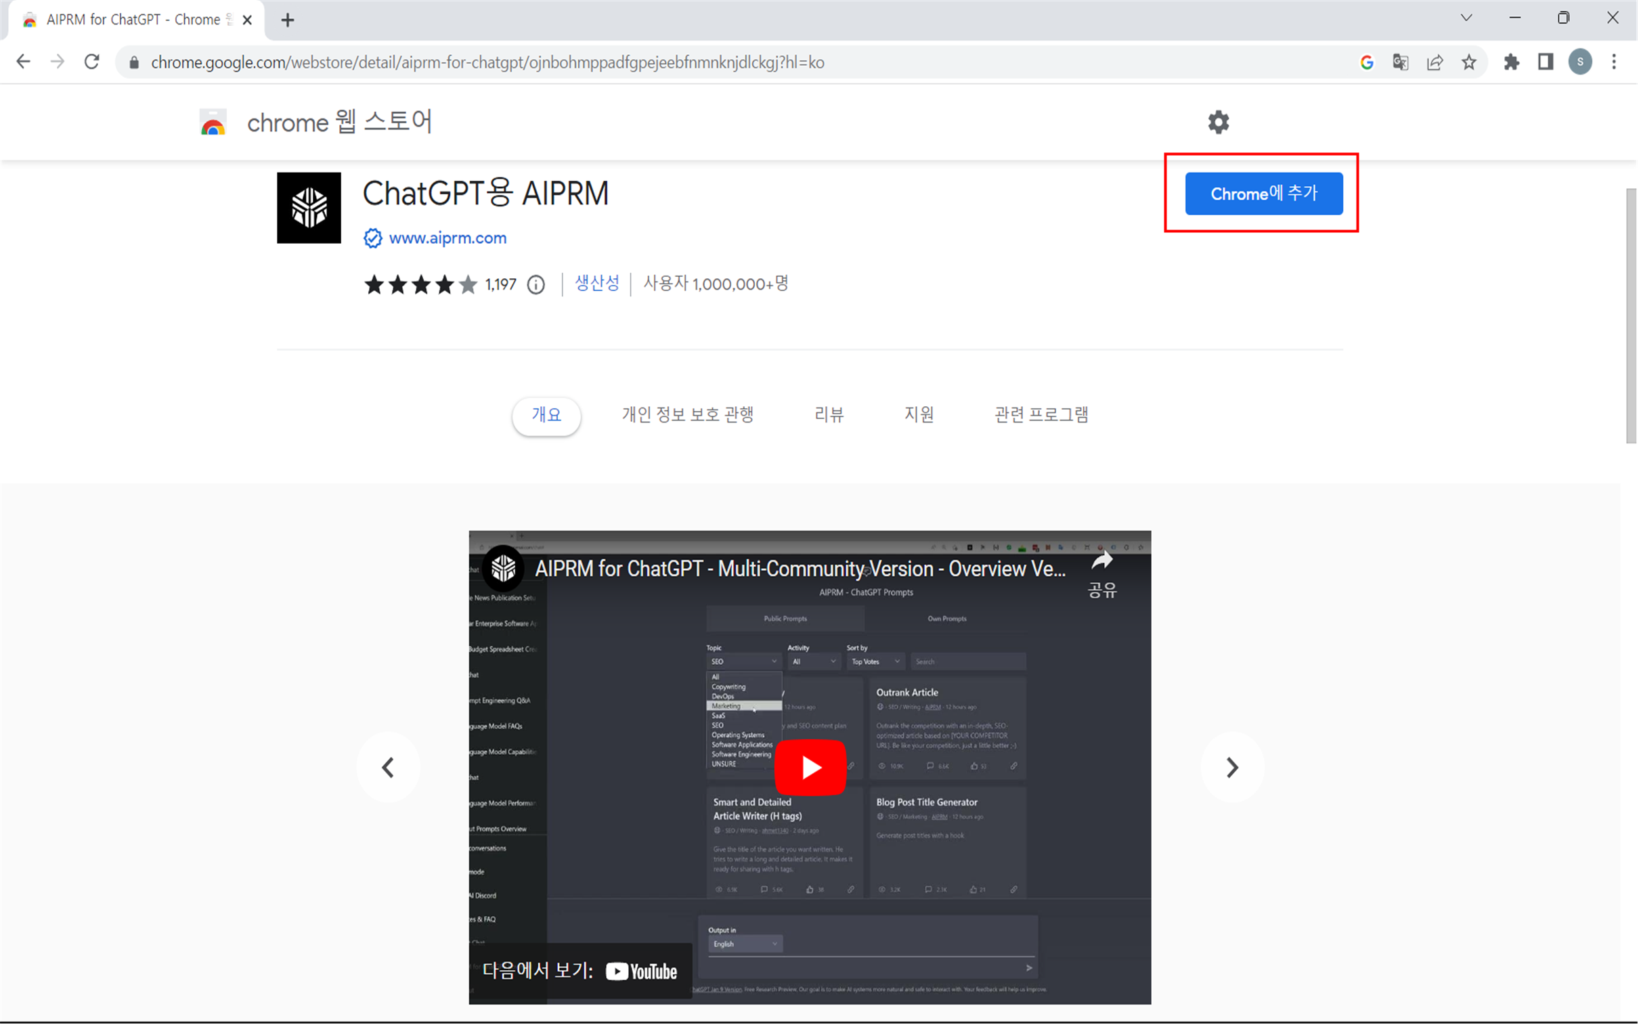The width and height of the screenshot is (1639, 1025).
Task: Click the 사용자 1,000,000+명 text
Action: [716, 284]
